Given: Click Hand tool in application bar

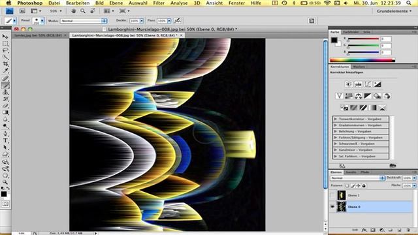Looking at the screenshot, I should [73, 11].
